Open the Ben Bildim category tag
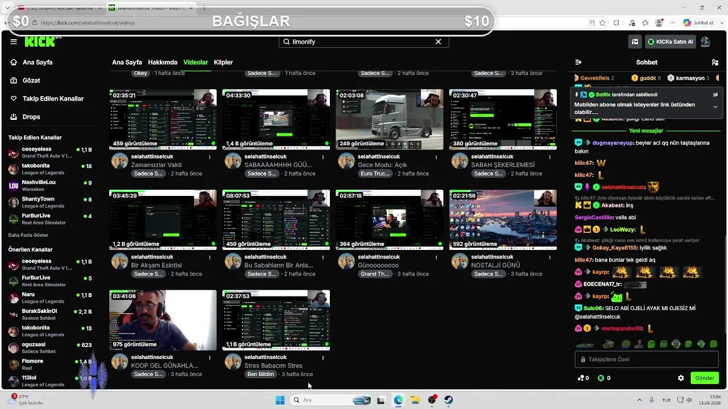The height and width of the screenshot is (409, 728). (260, 374)
